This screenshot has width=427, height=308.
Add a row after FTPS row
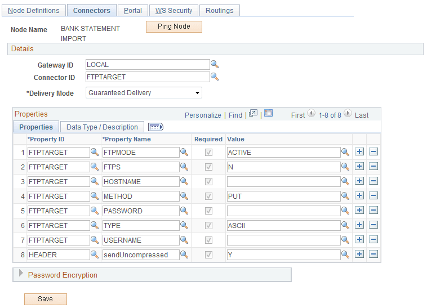(x=359, y=166)
